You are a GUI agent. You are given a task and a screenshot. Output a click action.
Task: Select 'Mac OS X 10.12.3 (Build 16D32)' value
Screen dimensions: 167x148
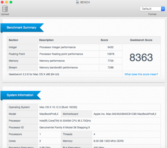click(58, 107)
